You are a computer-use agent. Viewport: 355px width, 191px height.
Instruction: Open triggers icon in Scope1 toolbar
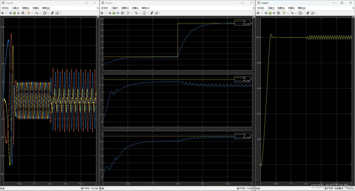pos(308,13)
